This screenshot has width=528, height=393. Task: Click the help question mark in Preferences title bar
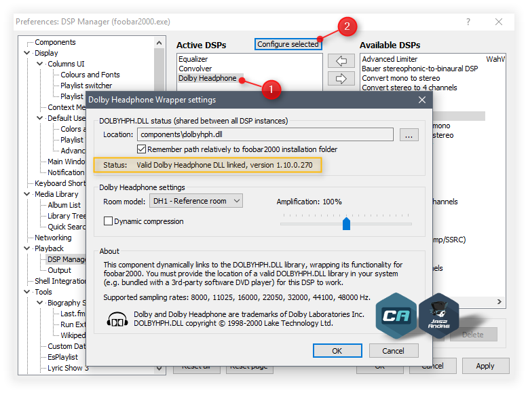468,22
